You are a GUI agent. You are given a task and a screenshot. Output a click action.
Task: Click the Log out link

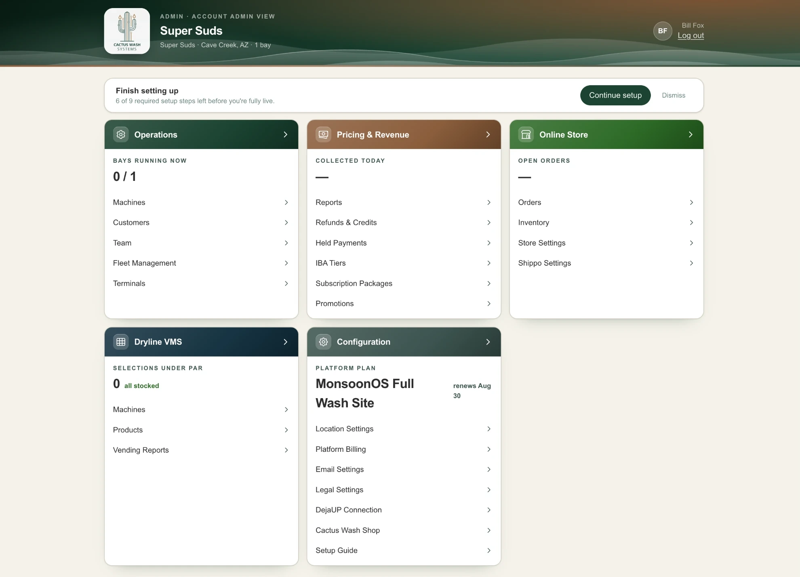[x=691, y=36]
